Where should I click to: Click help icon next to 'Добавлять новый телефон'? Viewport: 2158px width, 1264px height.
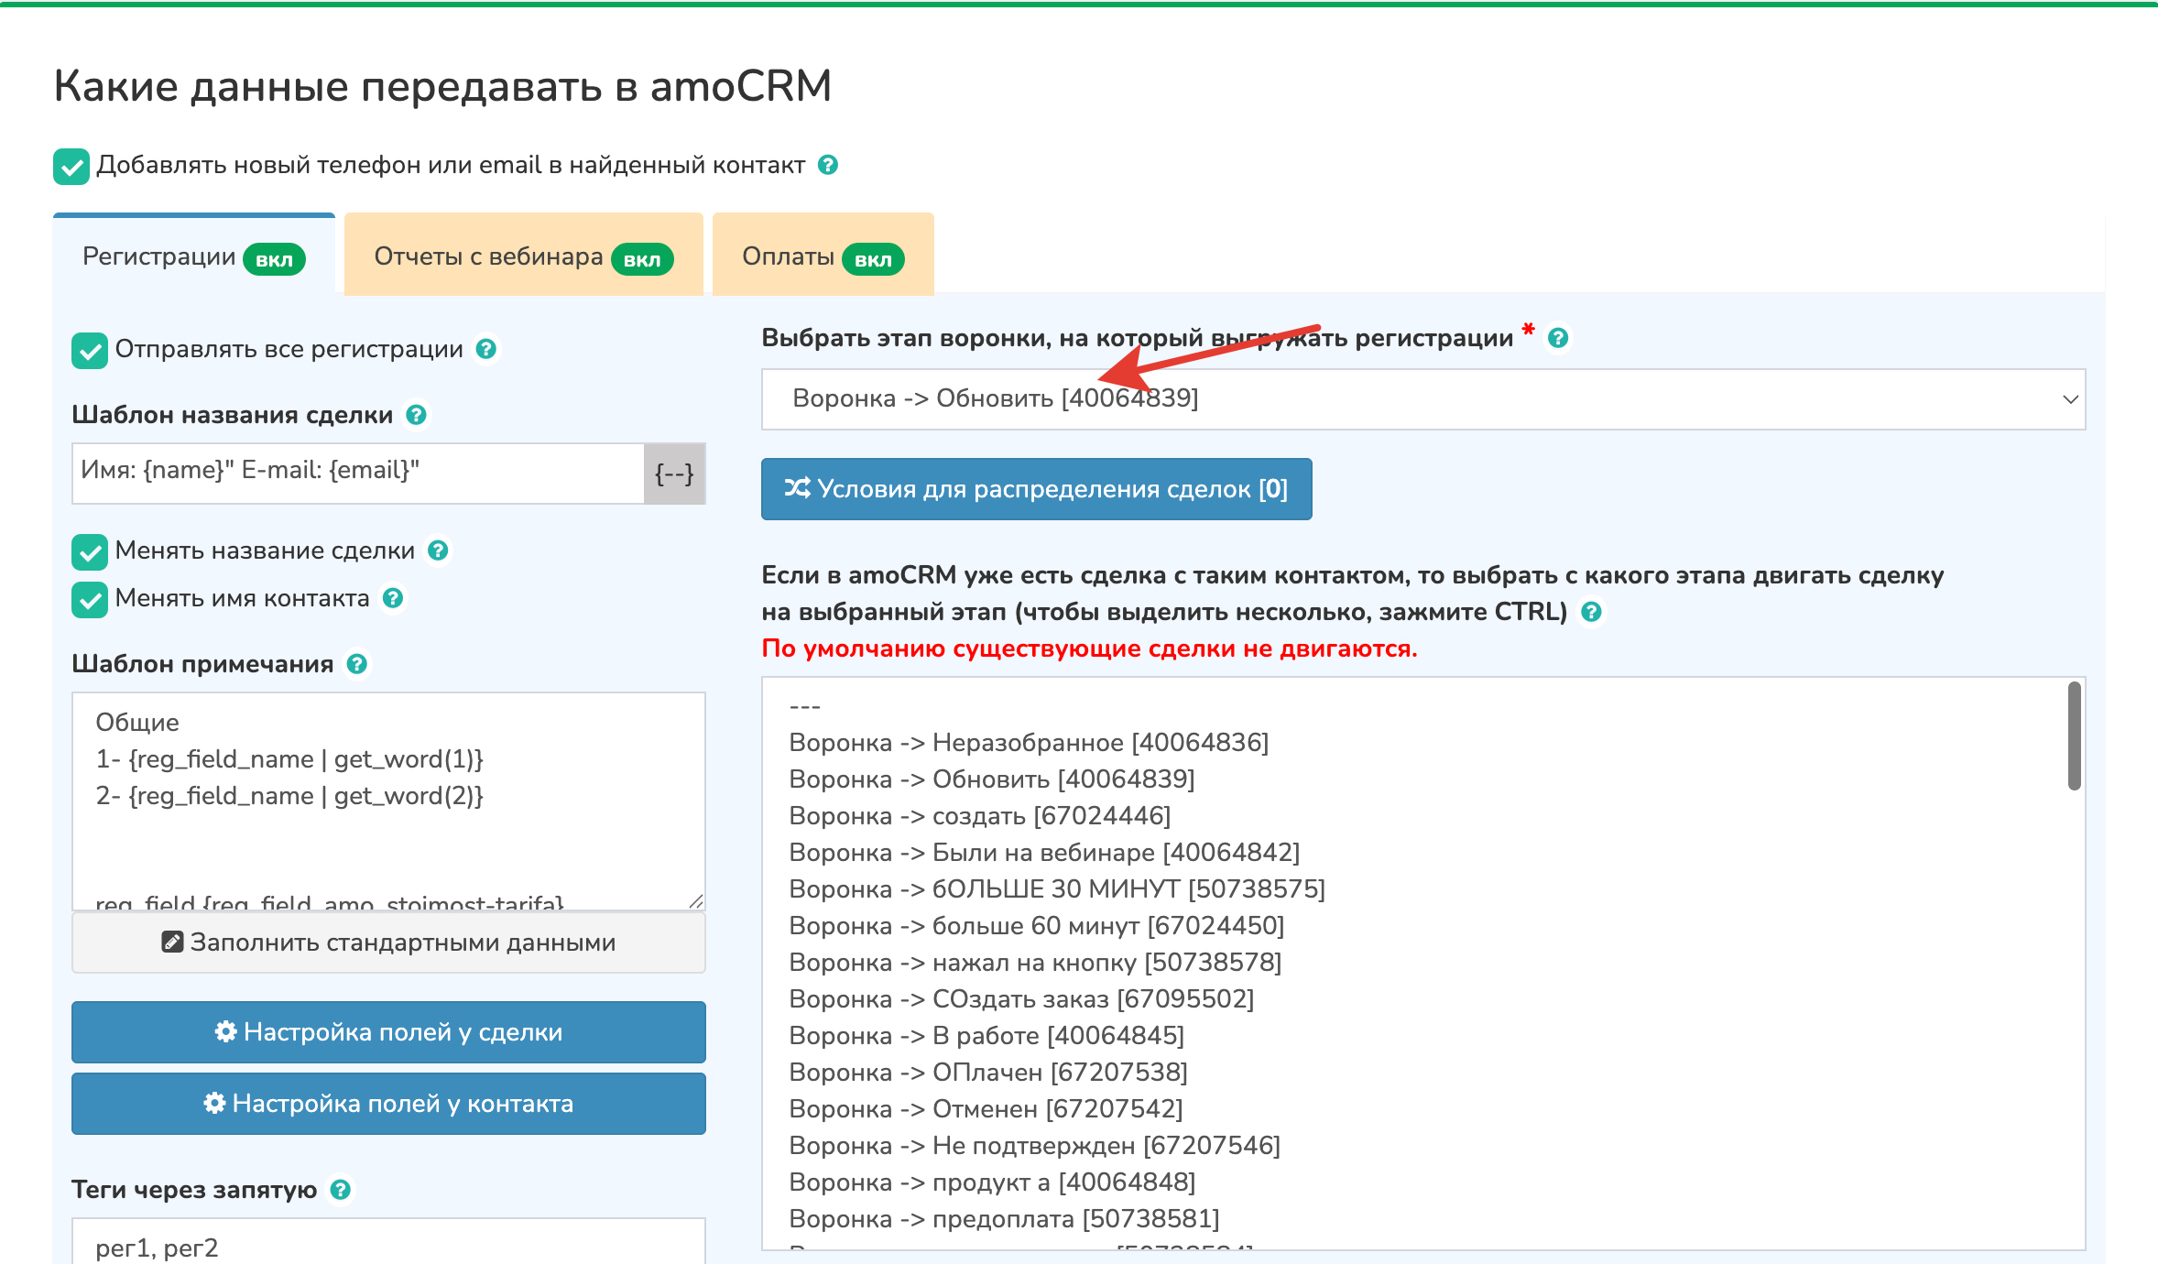click(x=827, y=165)
